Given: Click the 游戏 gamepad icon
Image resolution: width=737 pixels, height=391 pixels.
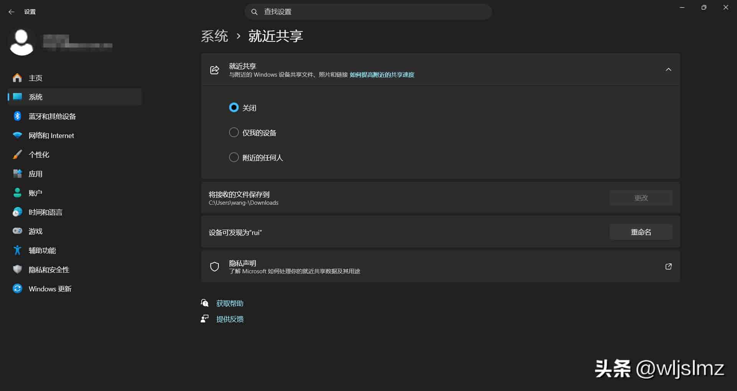Looking at the screenshot, I should [x=17, y=231].
